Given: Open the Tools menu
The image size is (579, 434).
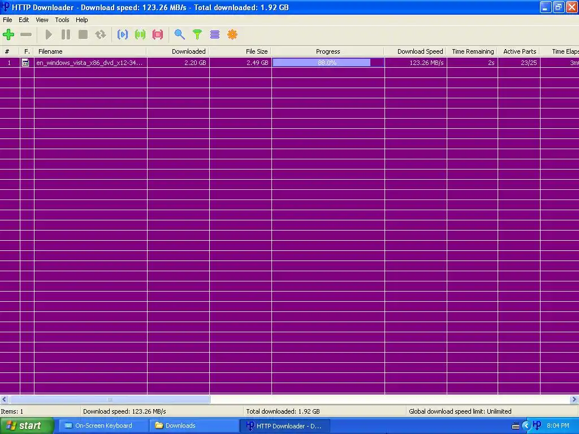Looking at the screenshot, I should pyautogui.click(x=62, y=20).
